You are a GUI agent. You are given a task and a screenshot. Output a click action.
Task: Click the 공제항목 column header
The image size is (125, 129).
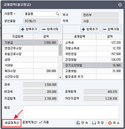pyautogui.click(x=79, y=36)
